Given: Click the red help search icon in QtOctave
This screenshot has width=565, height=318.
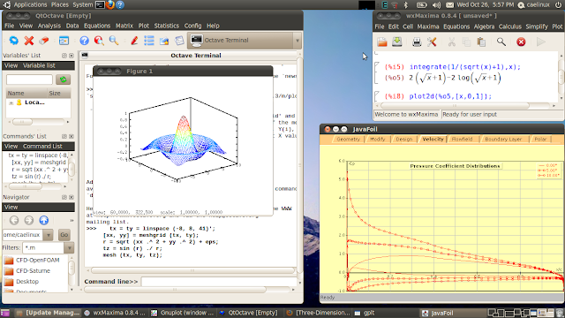Looking at the screenshot, I should [99, 41].
